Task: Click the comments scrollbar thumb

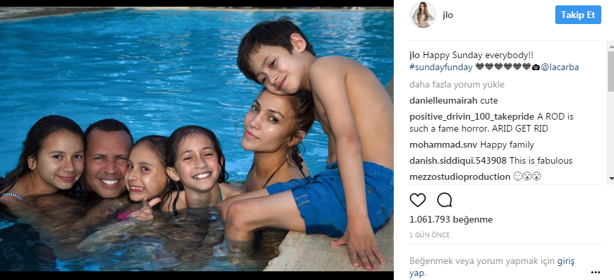Action: 611,71
